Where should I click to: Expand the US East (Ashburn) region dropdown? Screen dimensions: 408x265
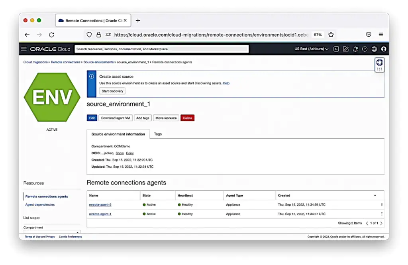(x=311, y=49)
